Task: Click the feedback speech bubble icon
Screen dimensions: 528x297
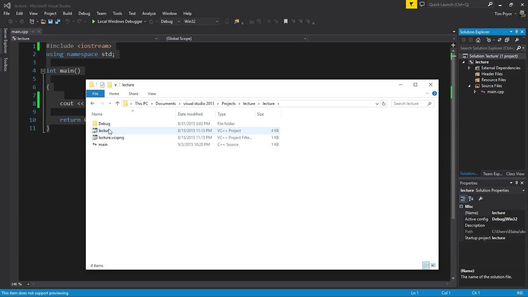Action: click(x=422, y=5)
